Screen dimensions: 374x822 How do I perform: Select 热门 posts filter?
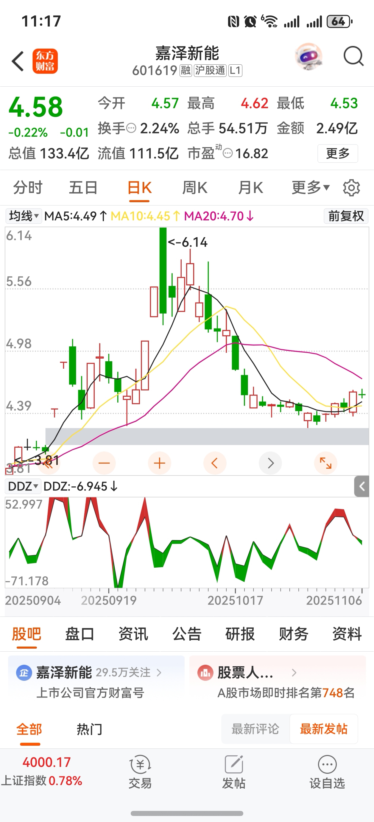point(90,729)
